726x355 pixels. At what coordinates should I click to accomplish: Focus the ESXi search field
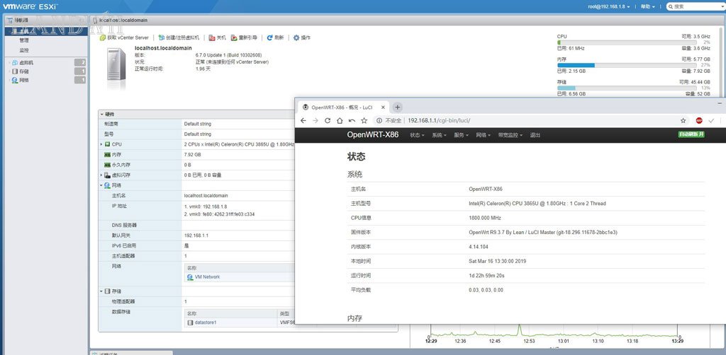[696, 6]
